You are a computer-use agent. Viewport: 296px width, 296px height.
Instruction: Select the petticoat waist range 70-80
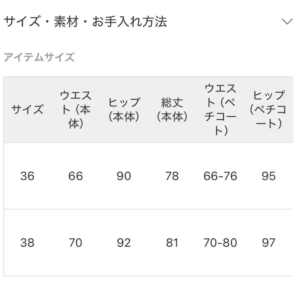click(220, 243)
